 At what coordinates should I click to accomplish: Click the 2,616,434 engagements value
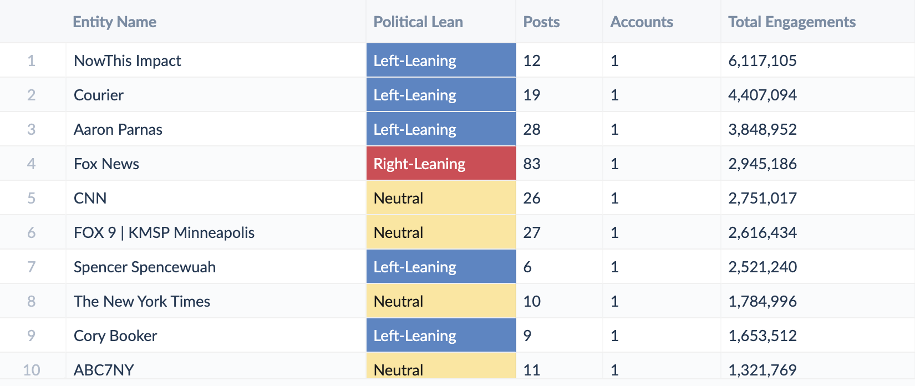[x=762, y=233]
